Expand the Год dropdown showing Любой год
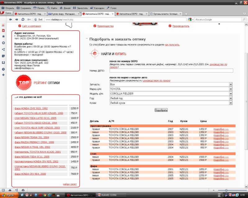The width and height of the screenshot is (248, 198). pyautogui.click(x=171, y=98)
